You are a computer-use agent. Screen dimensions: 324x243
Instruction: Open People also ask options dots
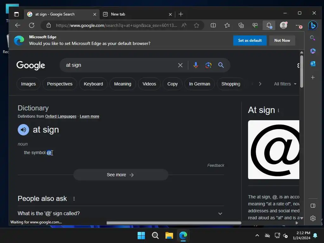[x=74, y=199]
